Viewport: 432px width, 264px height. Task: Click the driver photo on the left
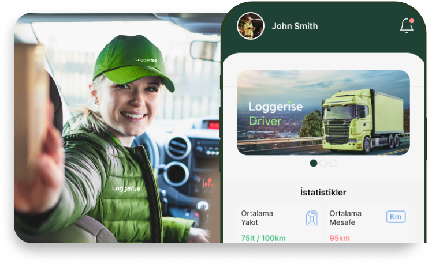pyautogui.click(x=118, y=128)
